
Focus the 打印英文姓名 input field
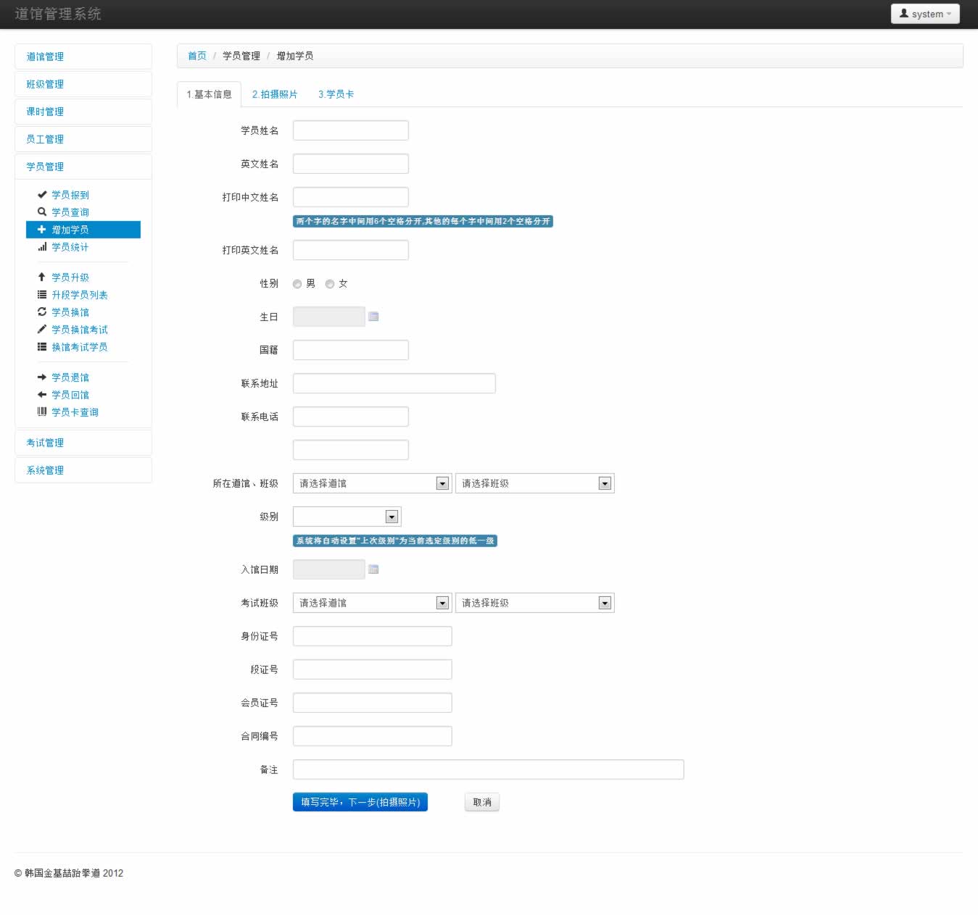coord(351,250)
